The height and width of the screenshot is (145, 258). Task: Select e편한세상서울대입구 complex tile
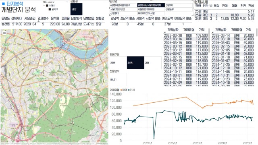(123, 5)
